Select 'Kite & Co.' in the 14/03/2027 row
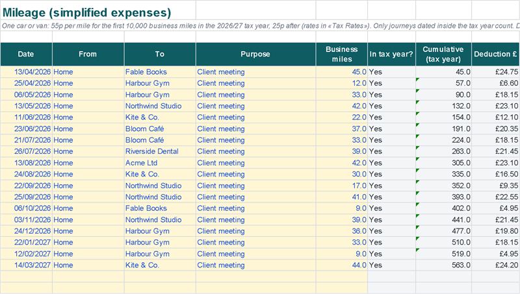The image size is (520, 294). point(160,265)
